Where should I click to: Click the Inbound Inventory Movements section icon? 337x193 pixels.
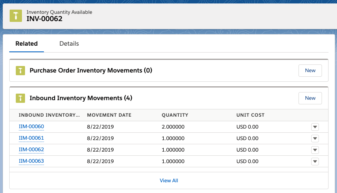(x=20, y=98)
